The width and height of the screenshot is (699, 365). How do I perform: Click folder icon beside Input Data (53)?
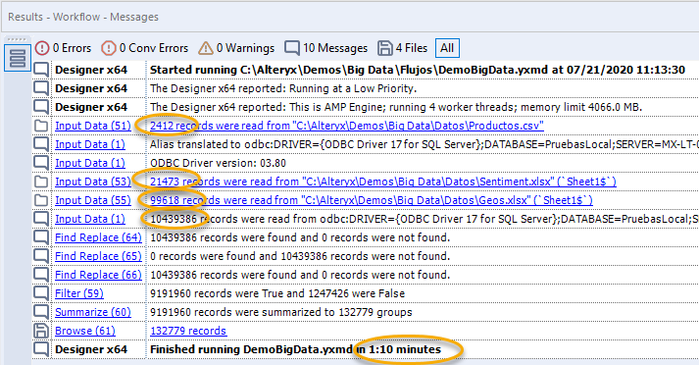(41, 182)
